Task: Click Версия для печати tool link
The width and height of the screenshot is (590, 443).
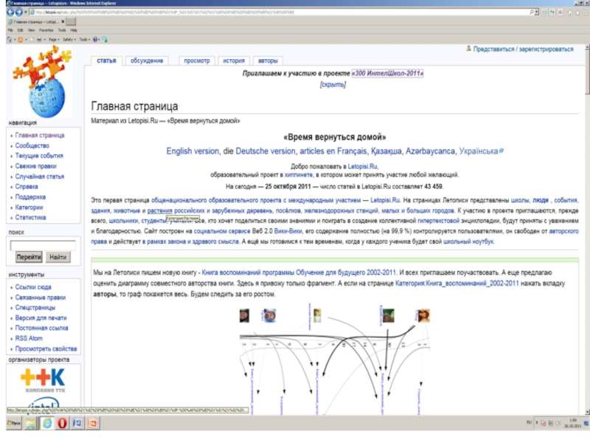Action: (41, 318)
